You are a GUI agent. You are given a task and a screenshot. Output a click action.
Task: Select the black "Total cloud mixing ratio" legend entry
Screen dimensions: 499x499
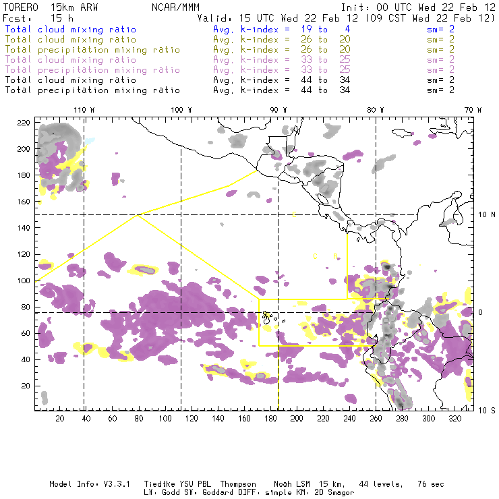pos(71,80)
